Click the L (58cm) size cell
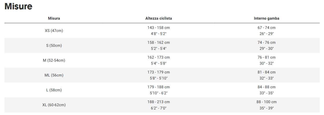324x115 pixels. (54, 90)
